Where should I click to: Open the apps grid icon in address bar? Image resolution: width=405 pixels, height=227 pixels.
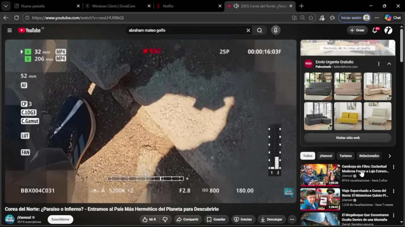click(294, 18)
